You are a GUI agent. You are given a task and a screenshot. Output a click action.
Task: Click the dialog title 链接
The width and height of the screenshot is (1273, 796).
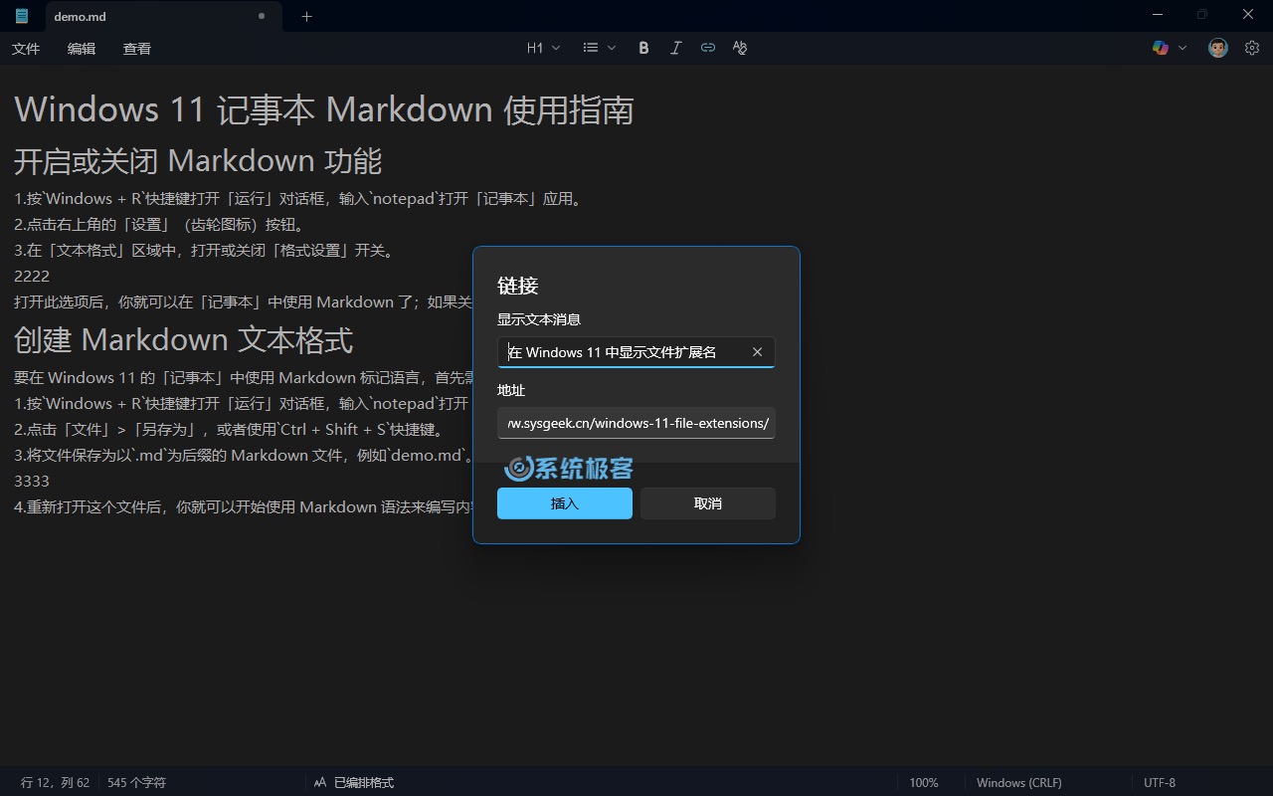click(518, 286)
